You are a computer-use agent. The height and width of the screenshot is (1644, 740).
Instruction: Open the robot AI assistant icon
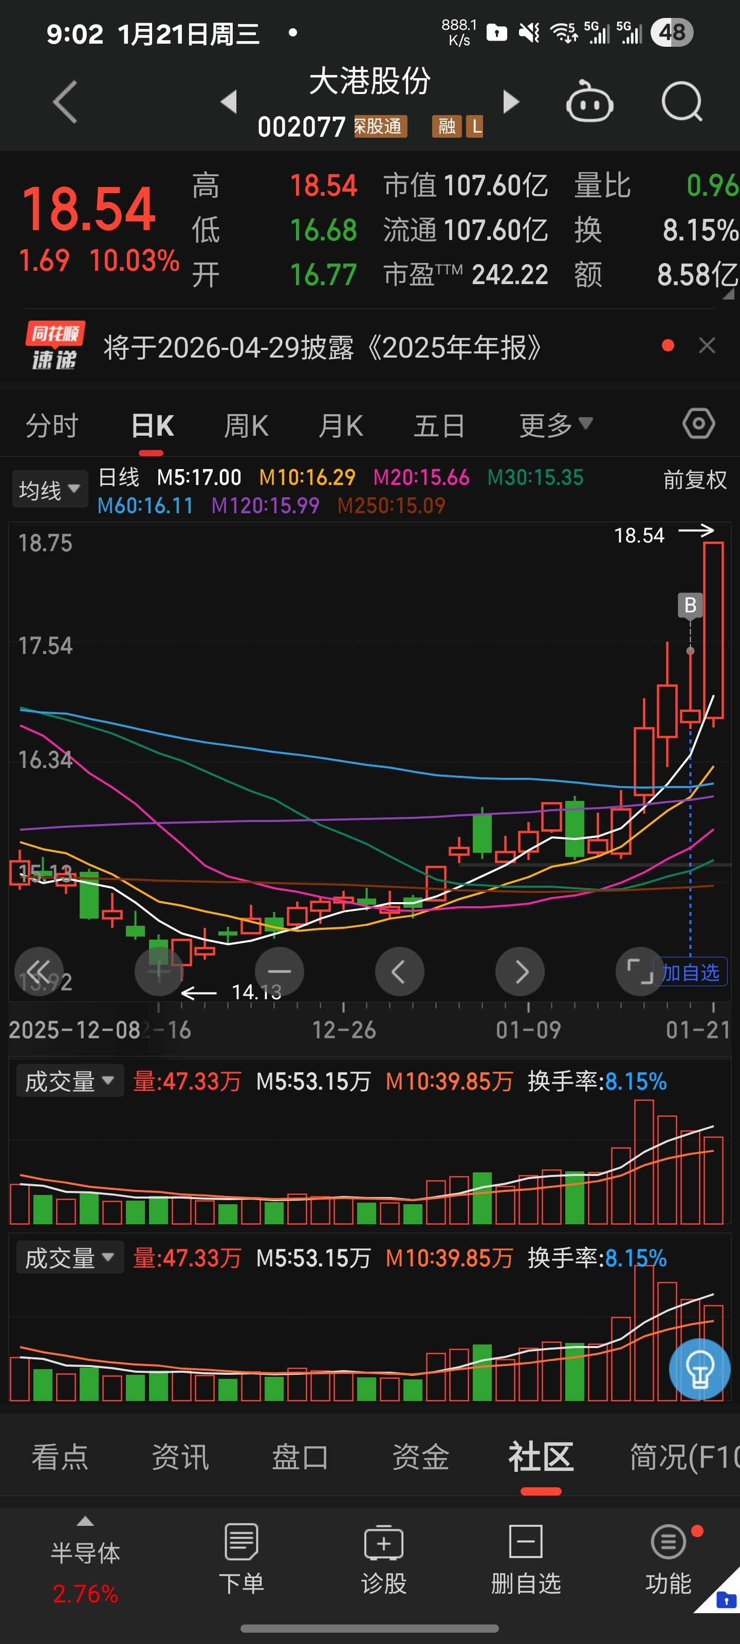click(589, 102)
